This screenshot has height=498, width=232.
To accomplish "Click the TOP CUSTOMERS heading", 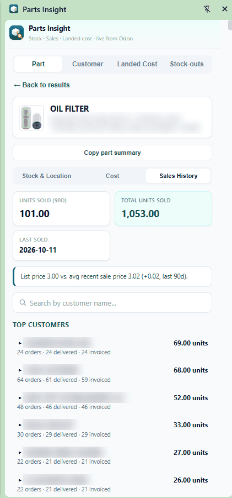I will tap(41, 325).
